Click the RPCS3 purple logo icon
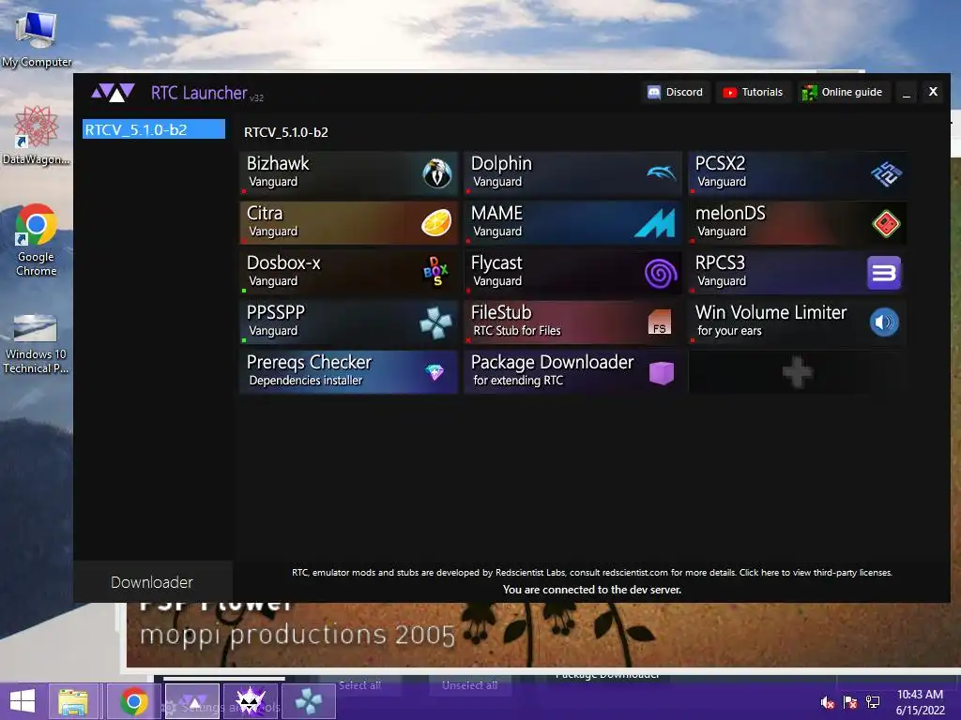 click(884, 273)
